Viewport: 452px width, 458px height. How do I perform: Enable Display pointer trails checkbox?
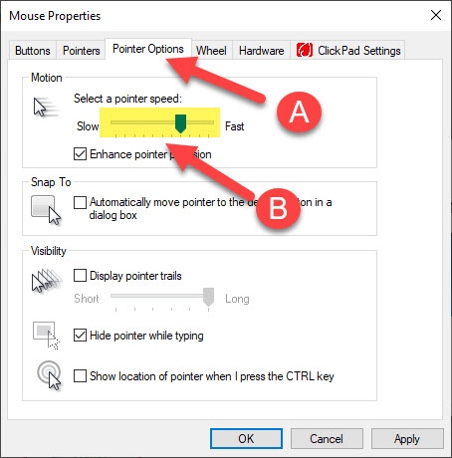(x=80, y=276)
